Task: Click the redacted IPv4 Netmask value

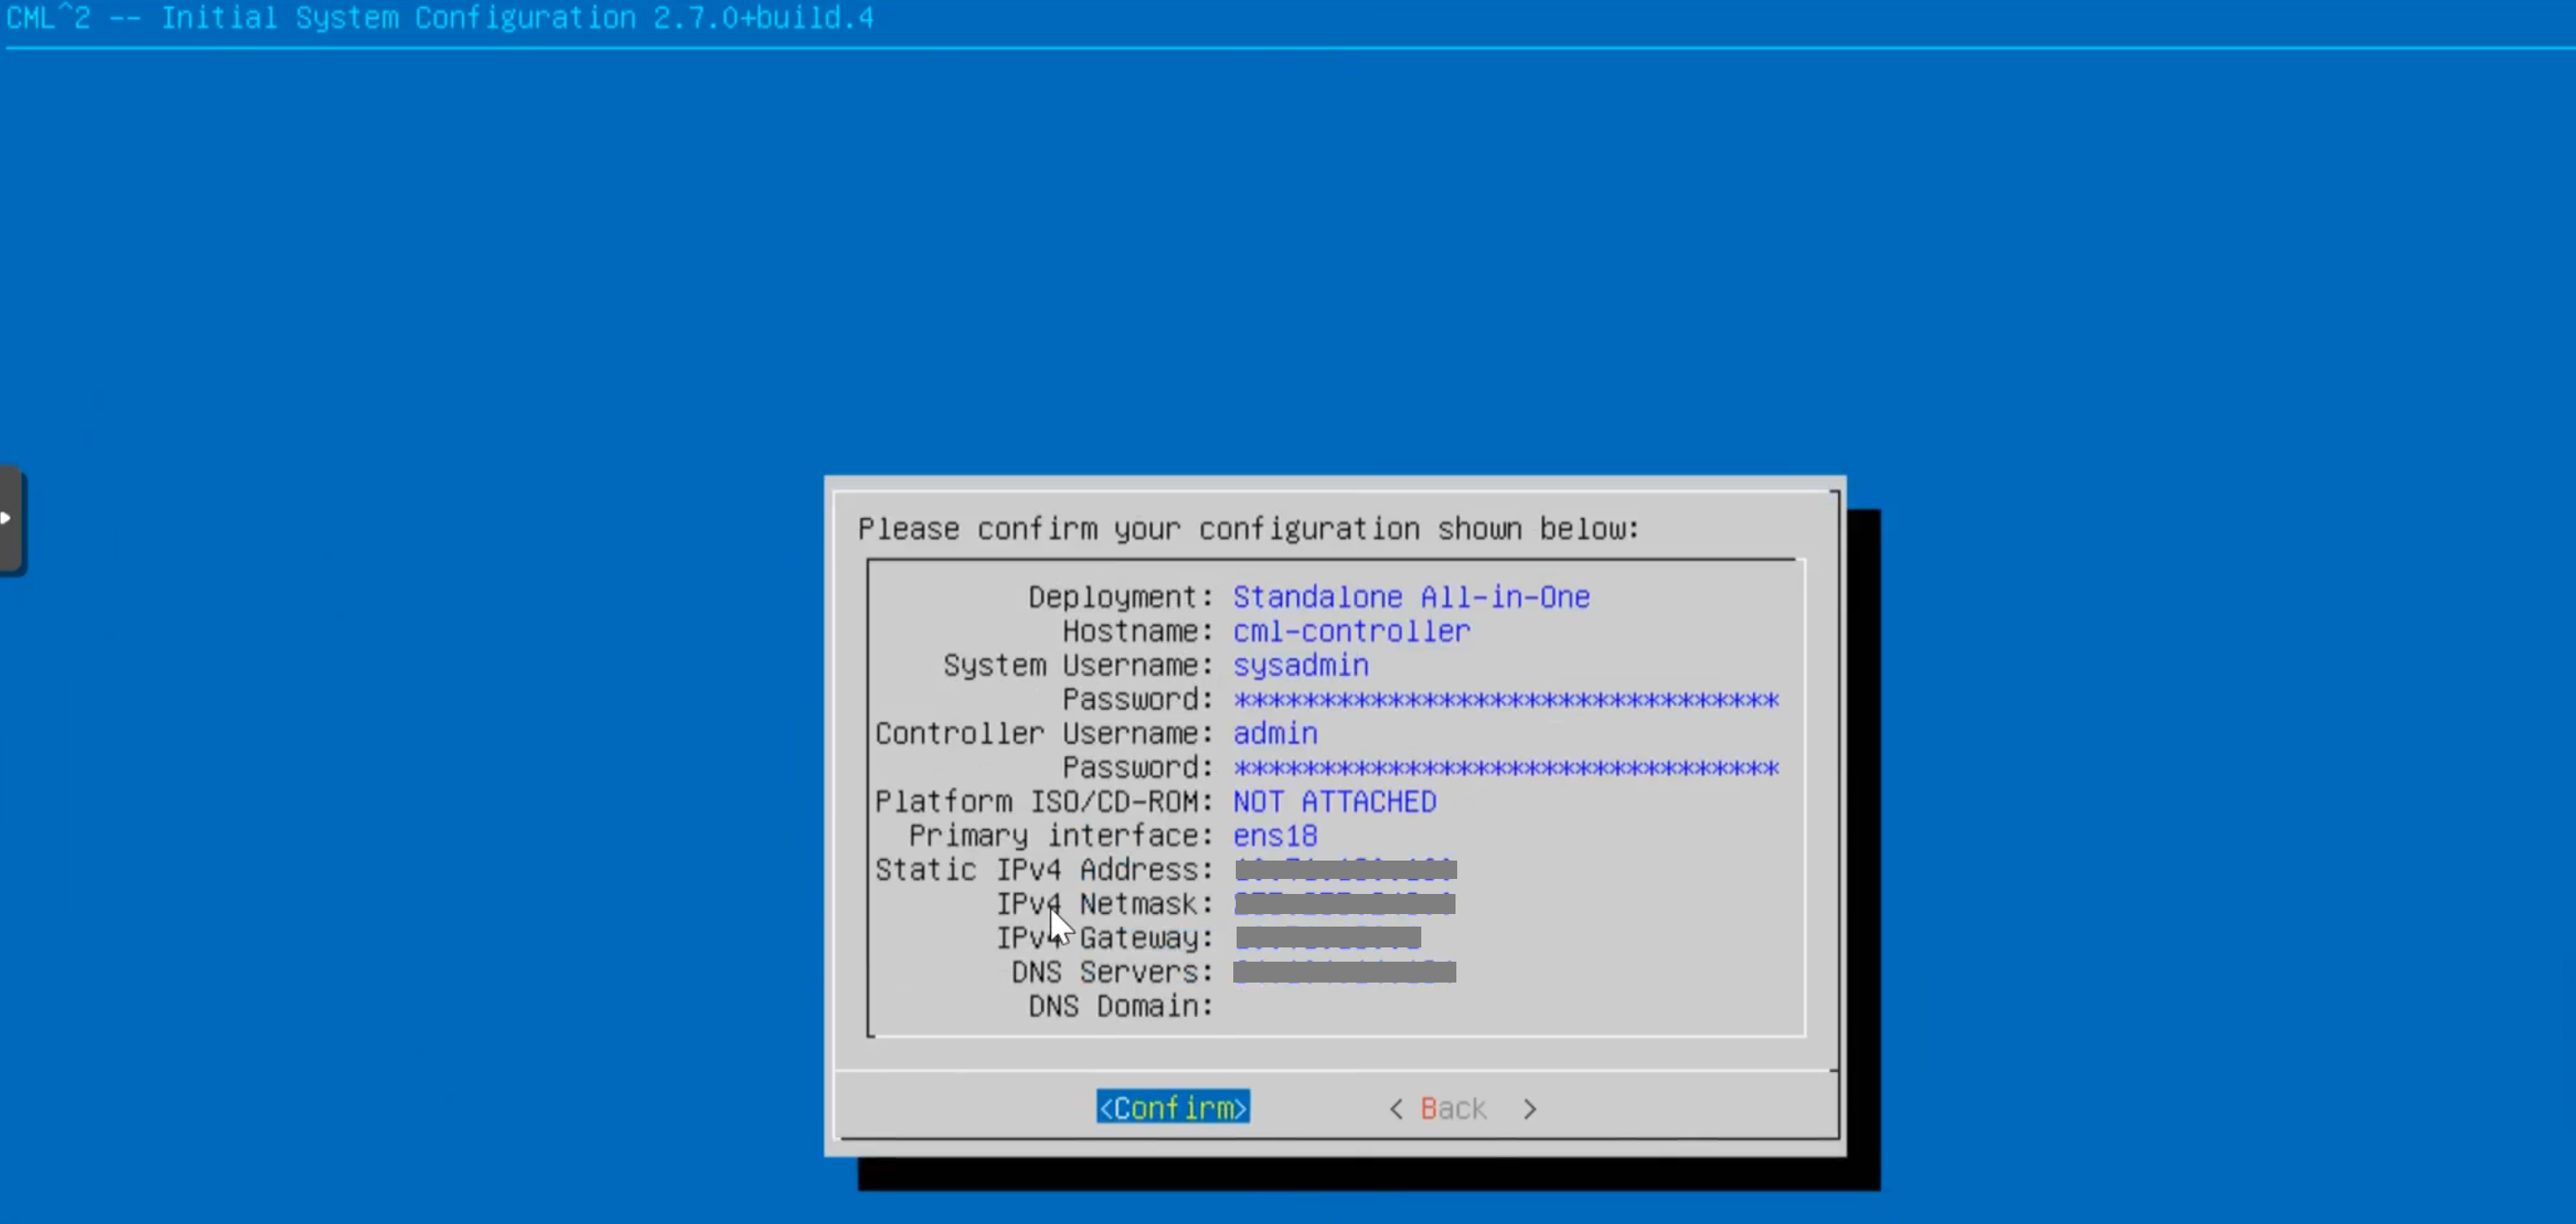Action: 1344,903
